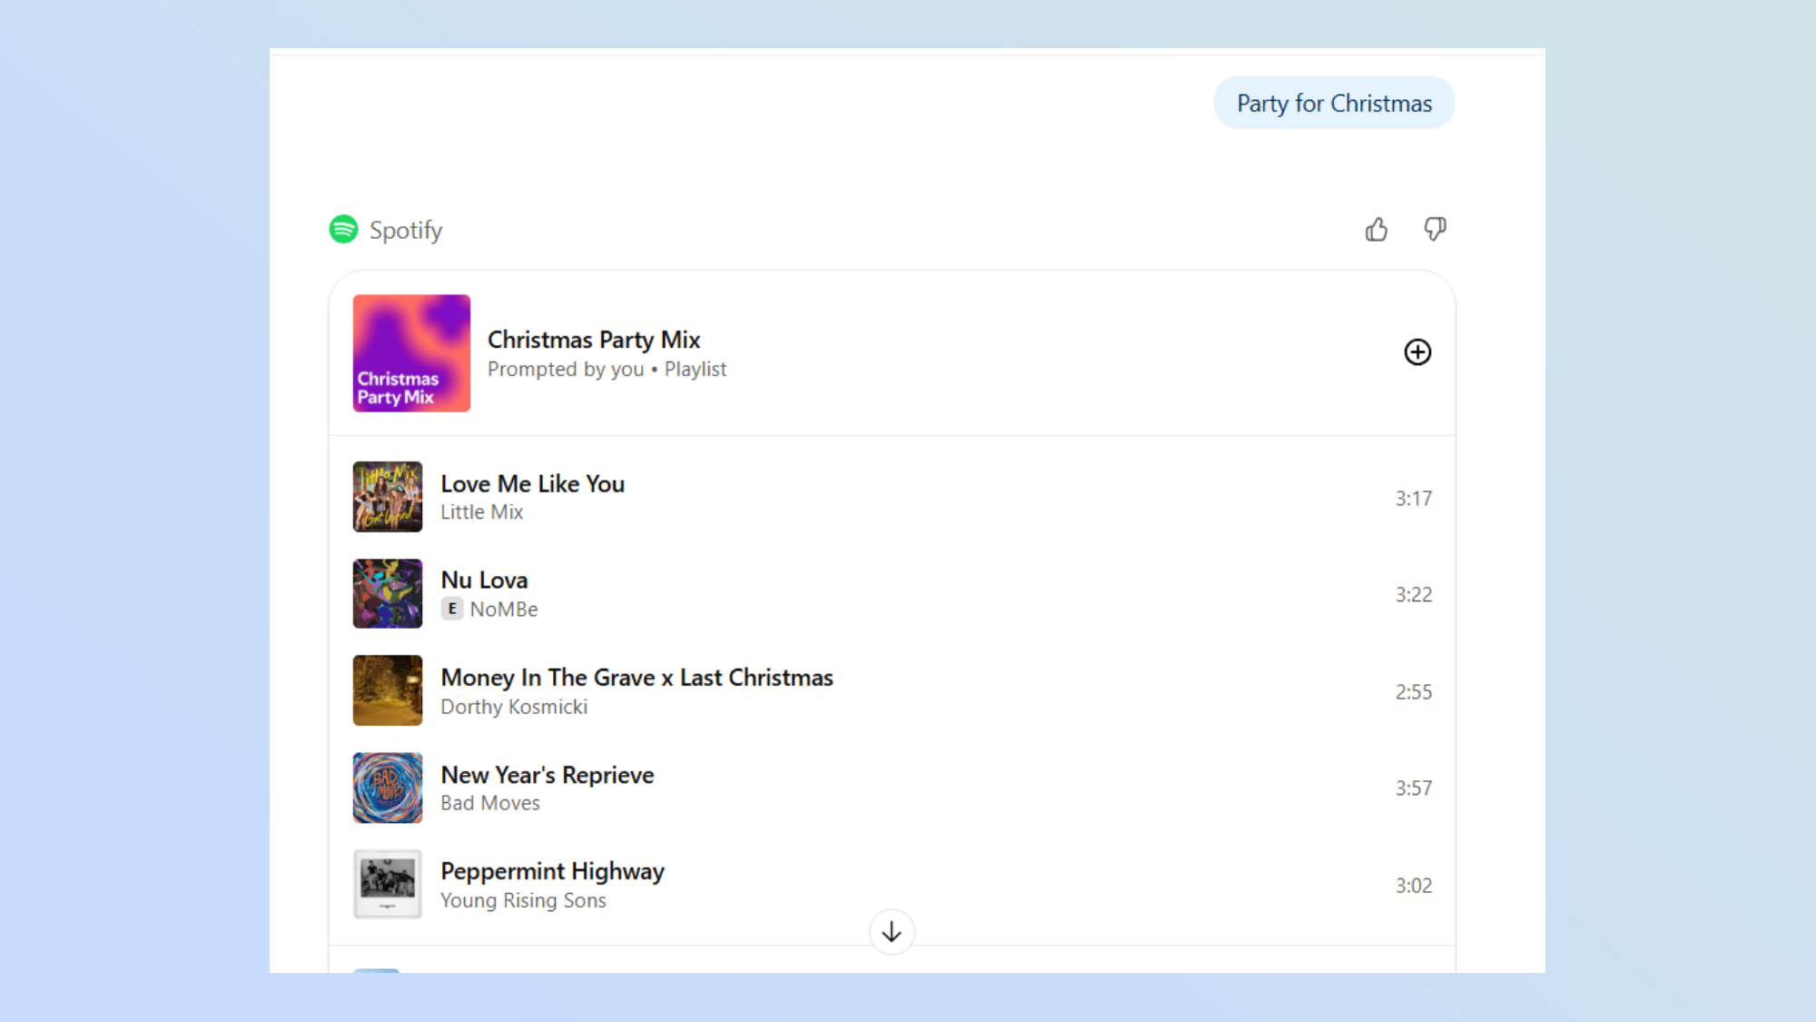Viewport: 1816px width, 1022px height.
Task: Click the Peppermint Highway album artwork
Action: 387,884
